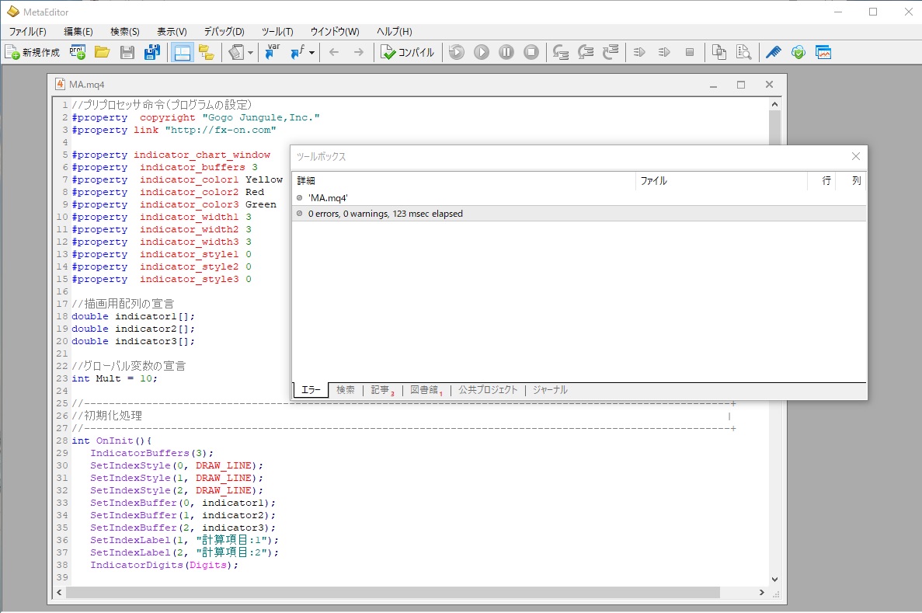Click the 新規作成 new file button

(32, 52)
